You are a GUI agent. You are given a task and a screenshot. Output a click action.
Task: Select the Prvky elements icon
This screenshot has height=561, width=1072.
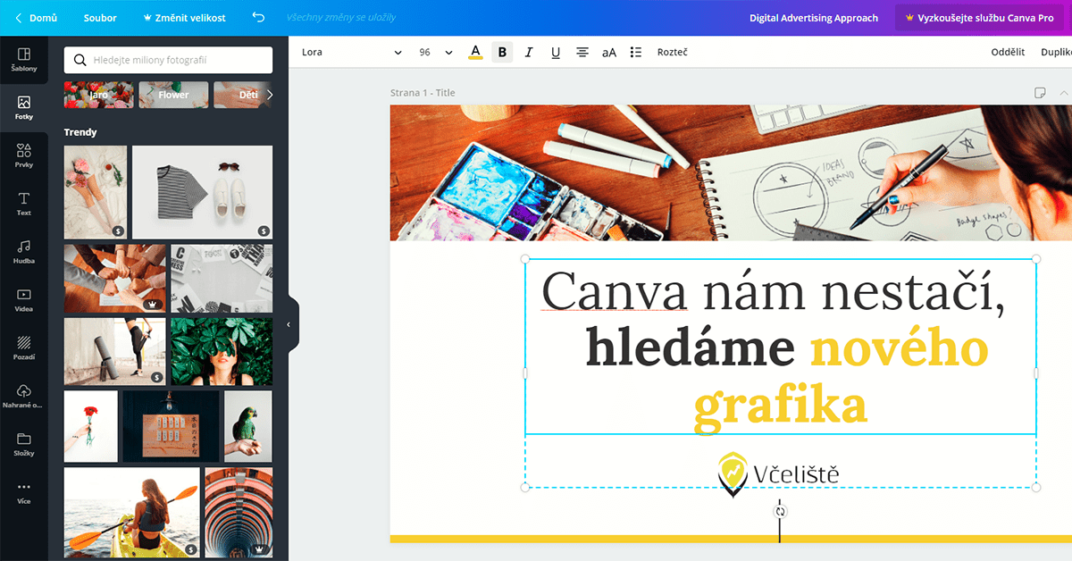24,155
